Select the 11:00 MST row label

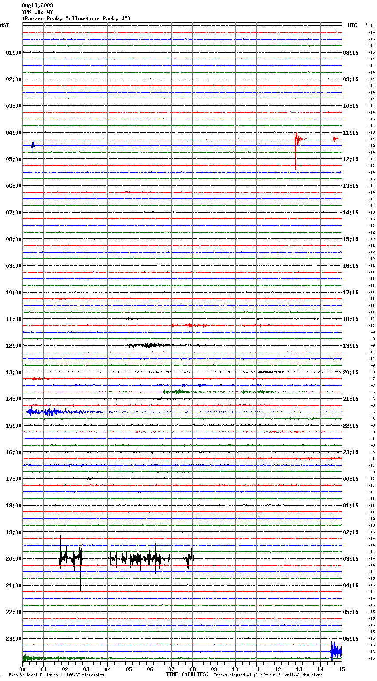click(14, 319)
